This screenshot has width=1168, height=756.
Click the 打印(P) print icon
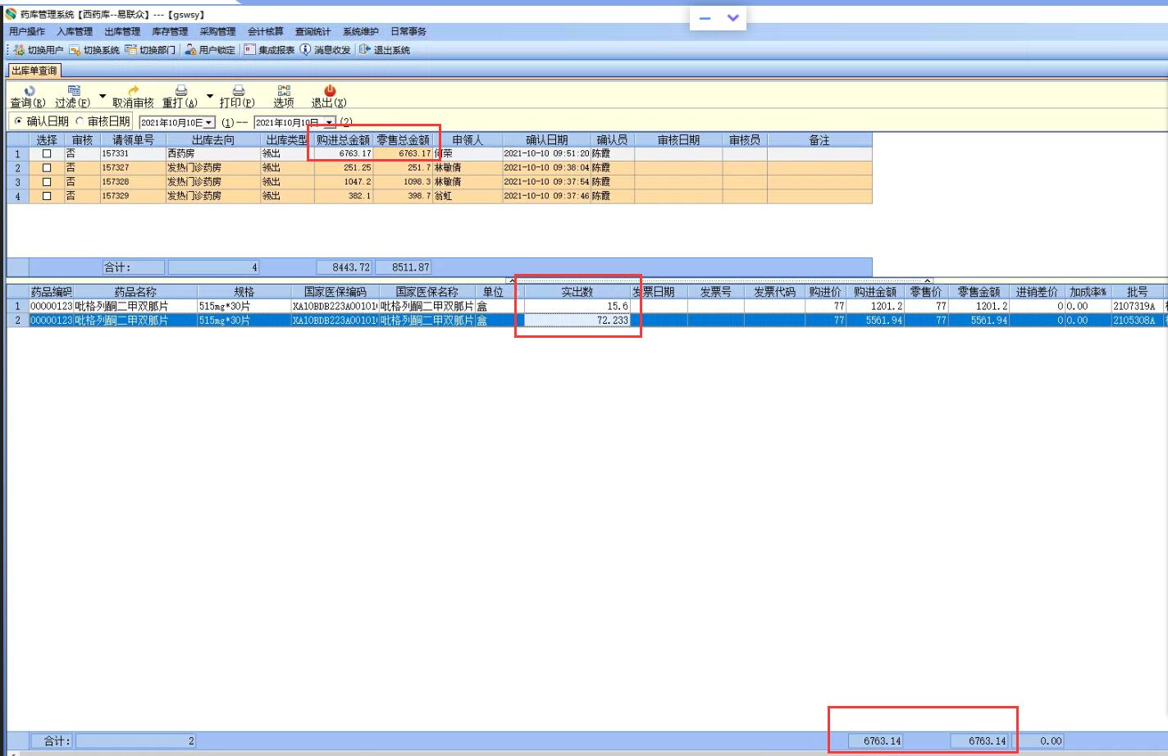[x=238, y=90]
